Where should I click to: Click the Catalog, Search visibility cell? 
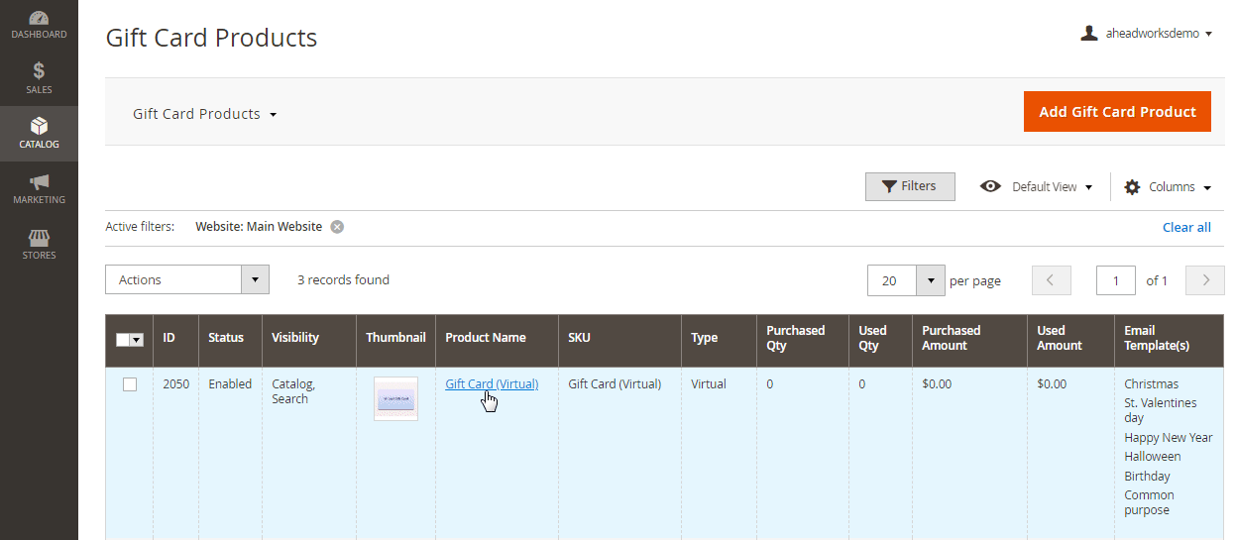click(292, 391)
